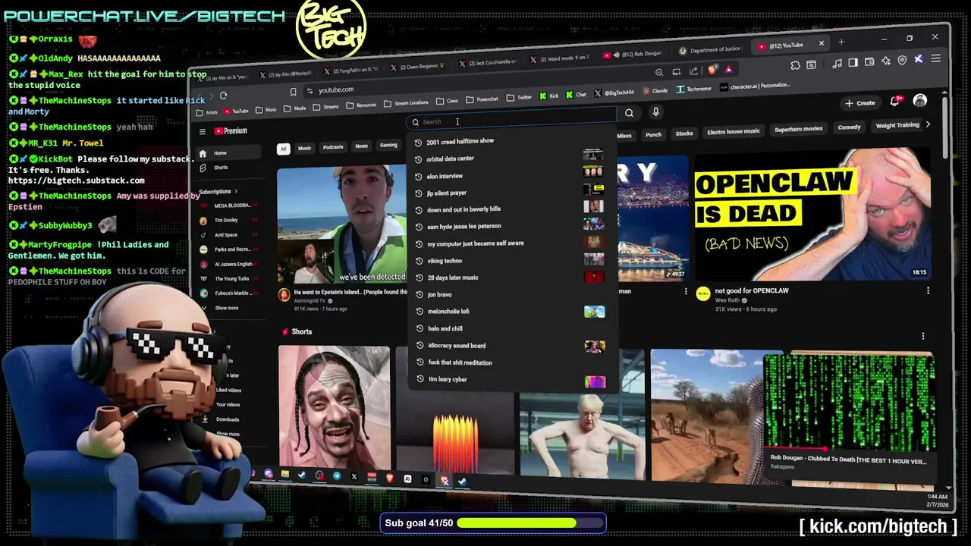
Task: Switch to Department of Justice browser tab
Action: coord(710,50)
